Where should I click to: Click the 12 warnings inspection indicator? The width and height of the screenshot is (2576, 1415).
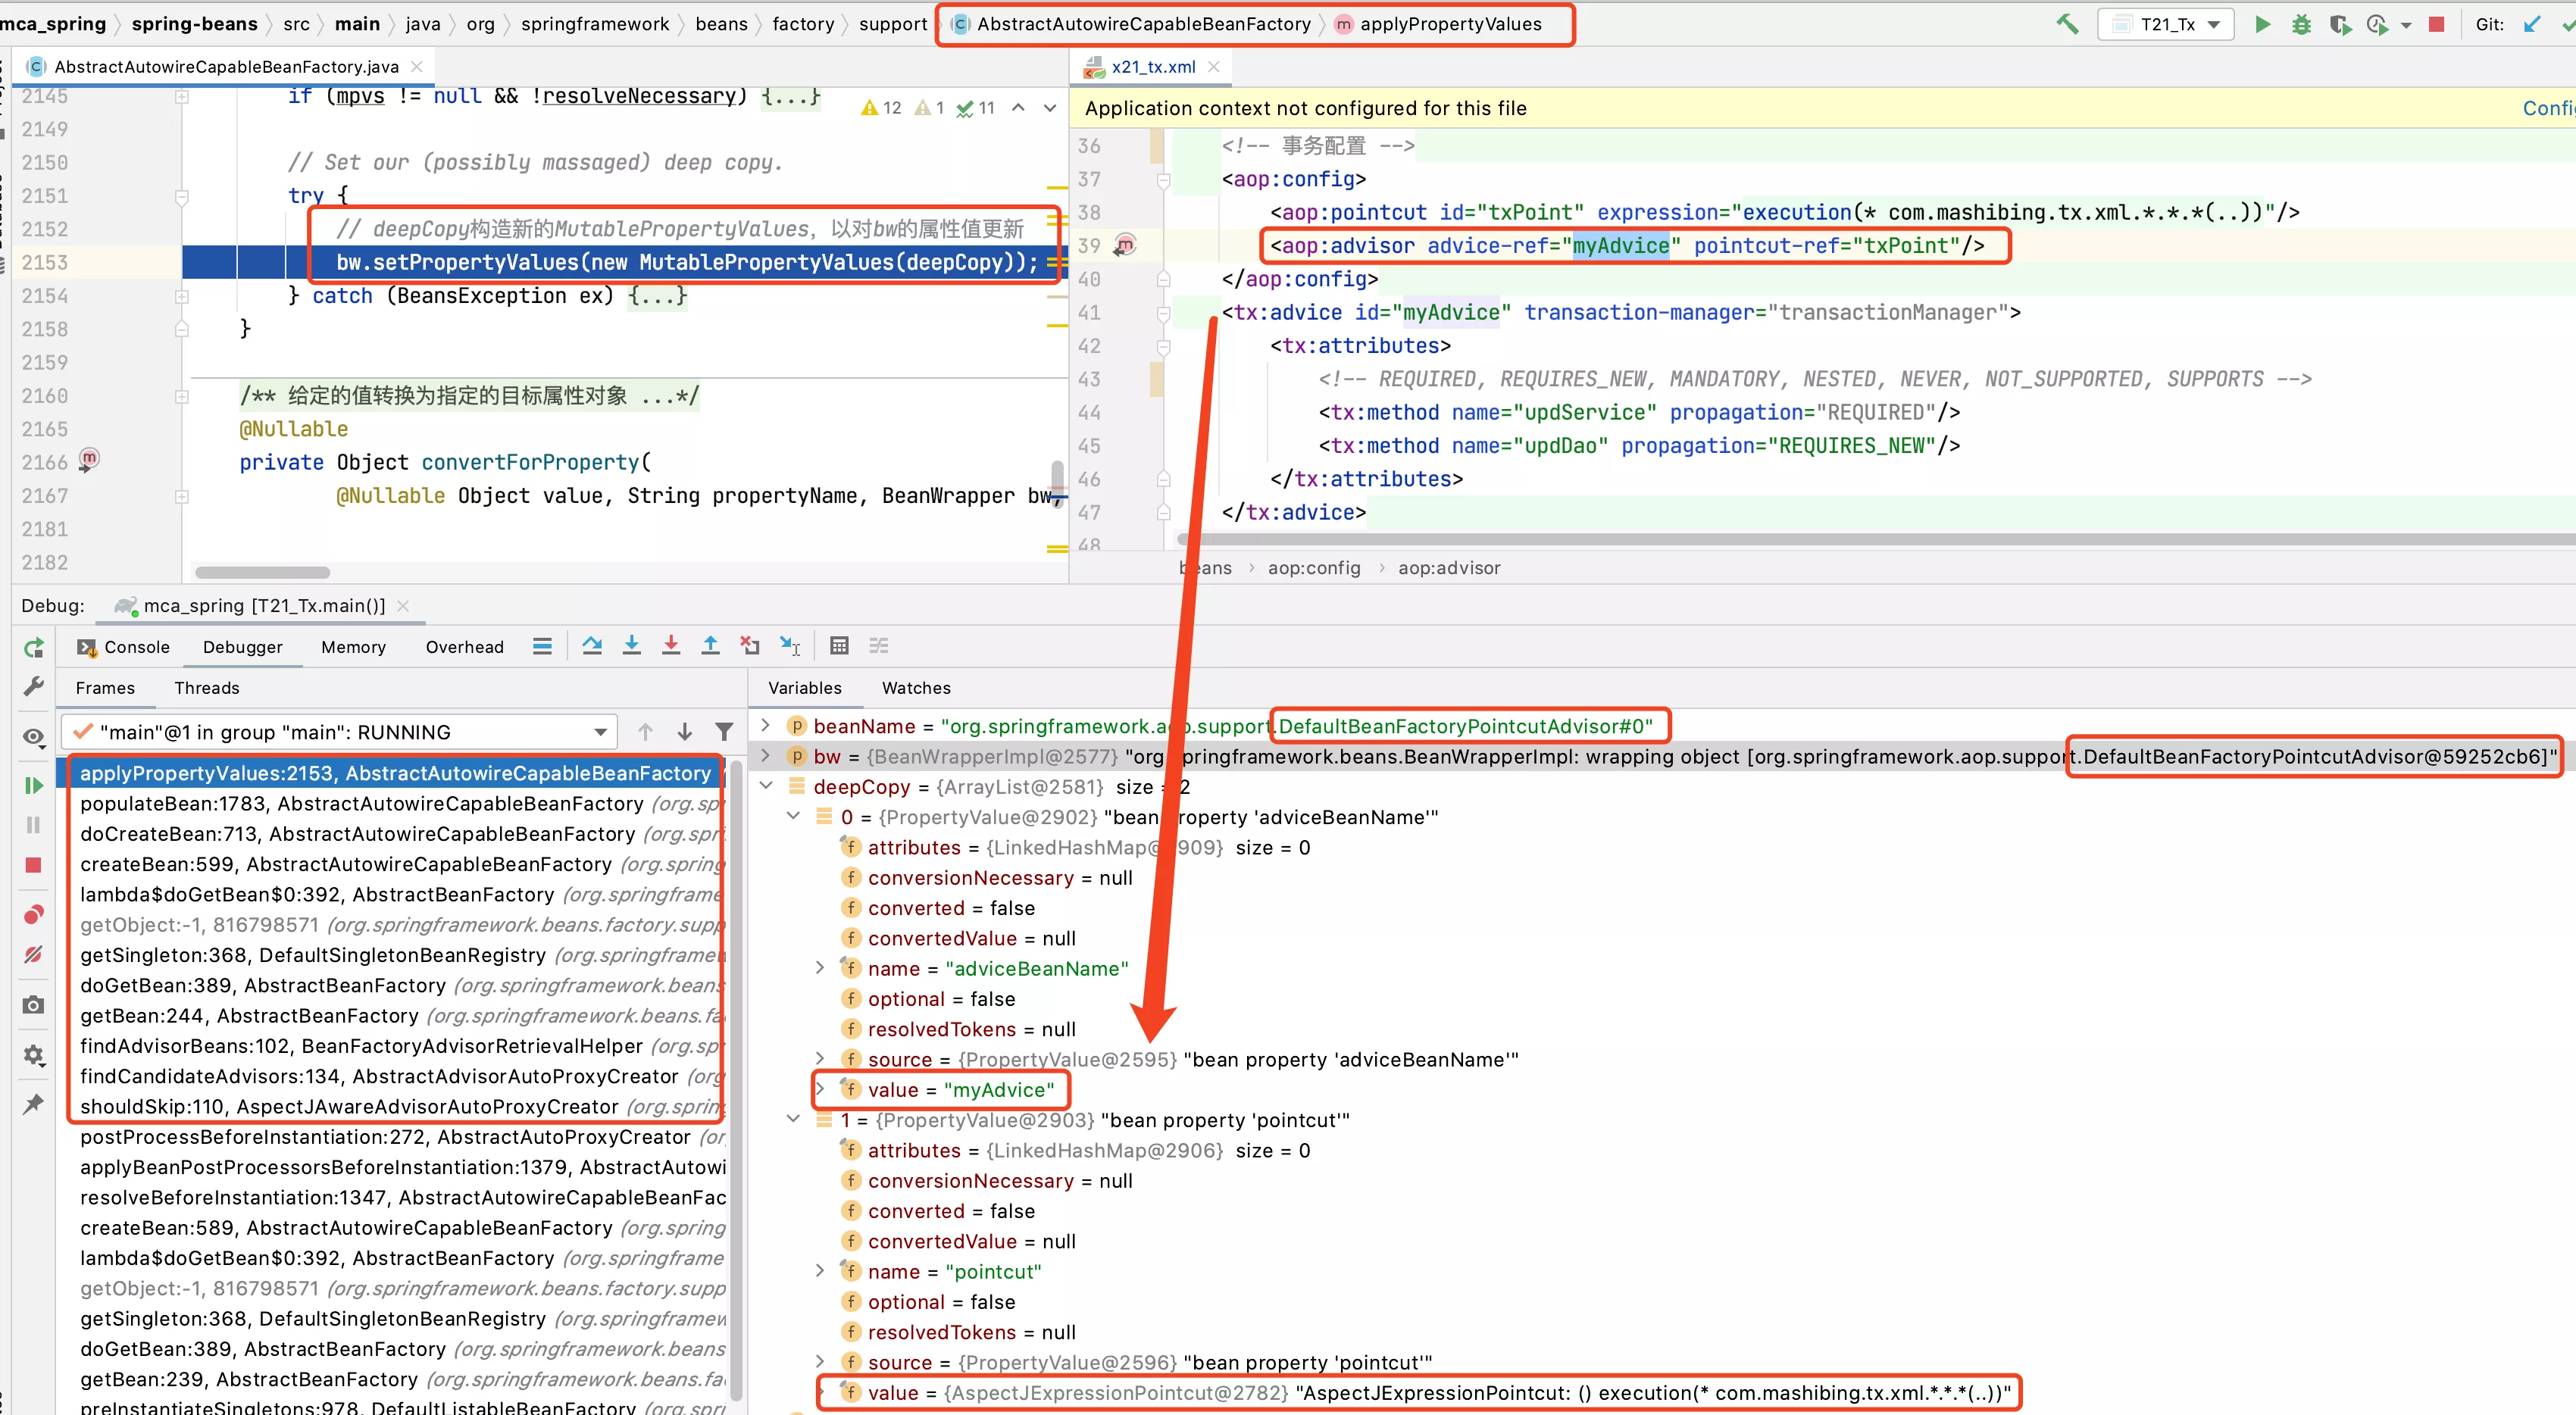(x=881, y=108)
